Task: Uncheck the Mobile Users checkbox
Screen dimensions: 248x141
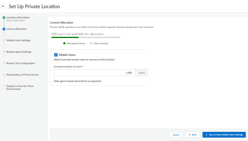Action: coord(56,55)
